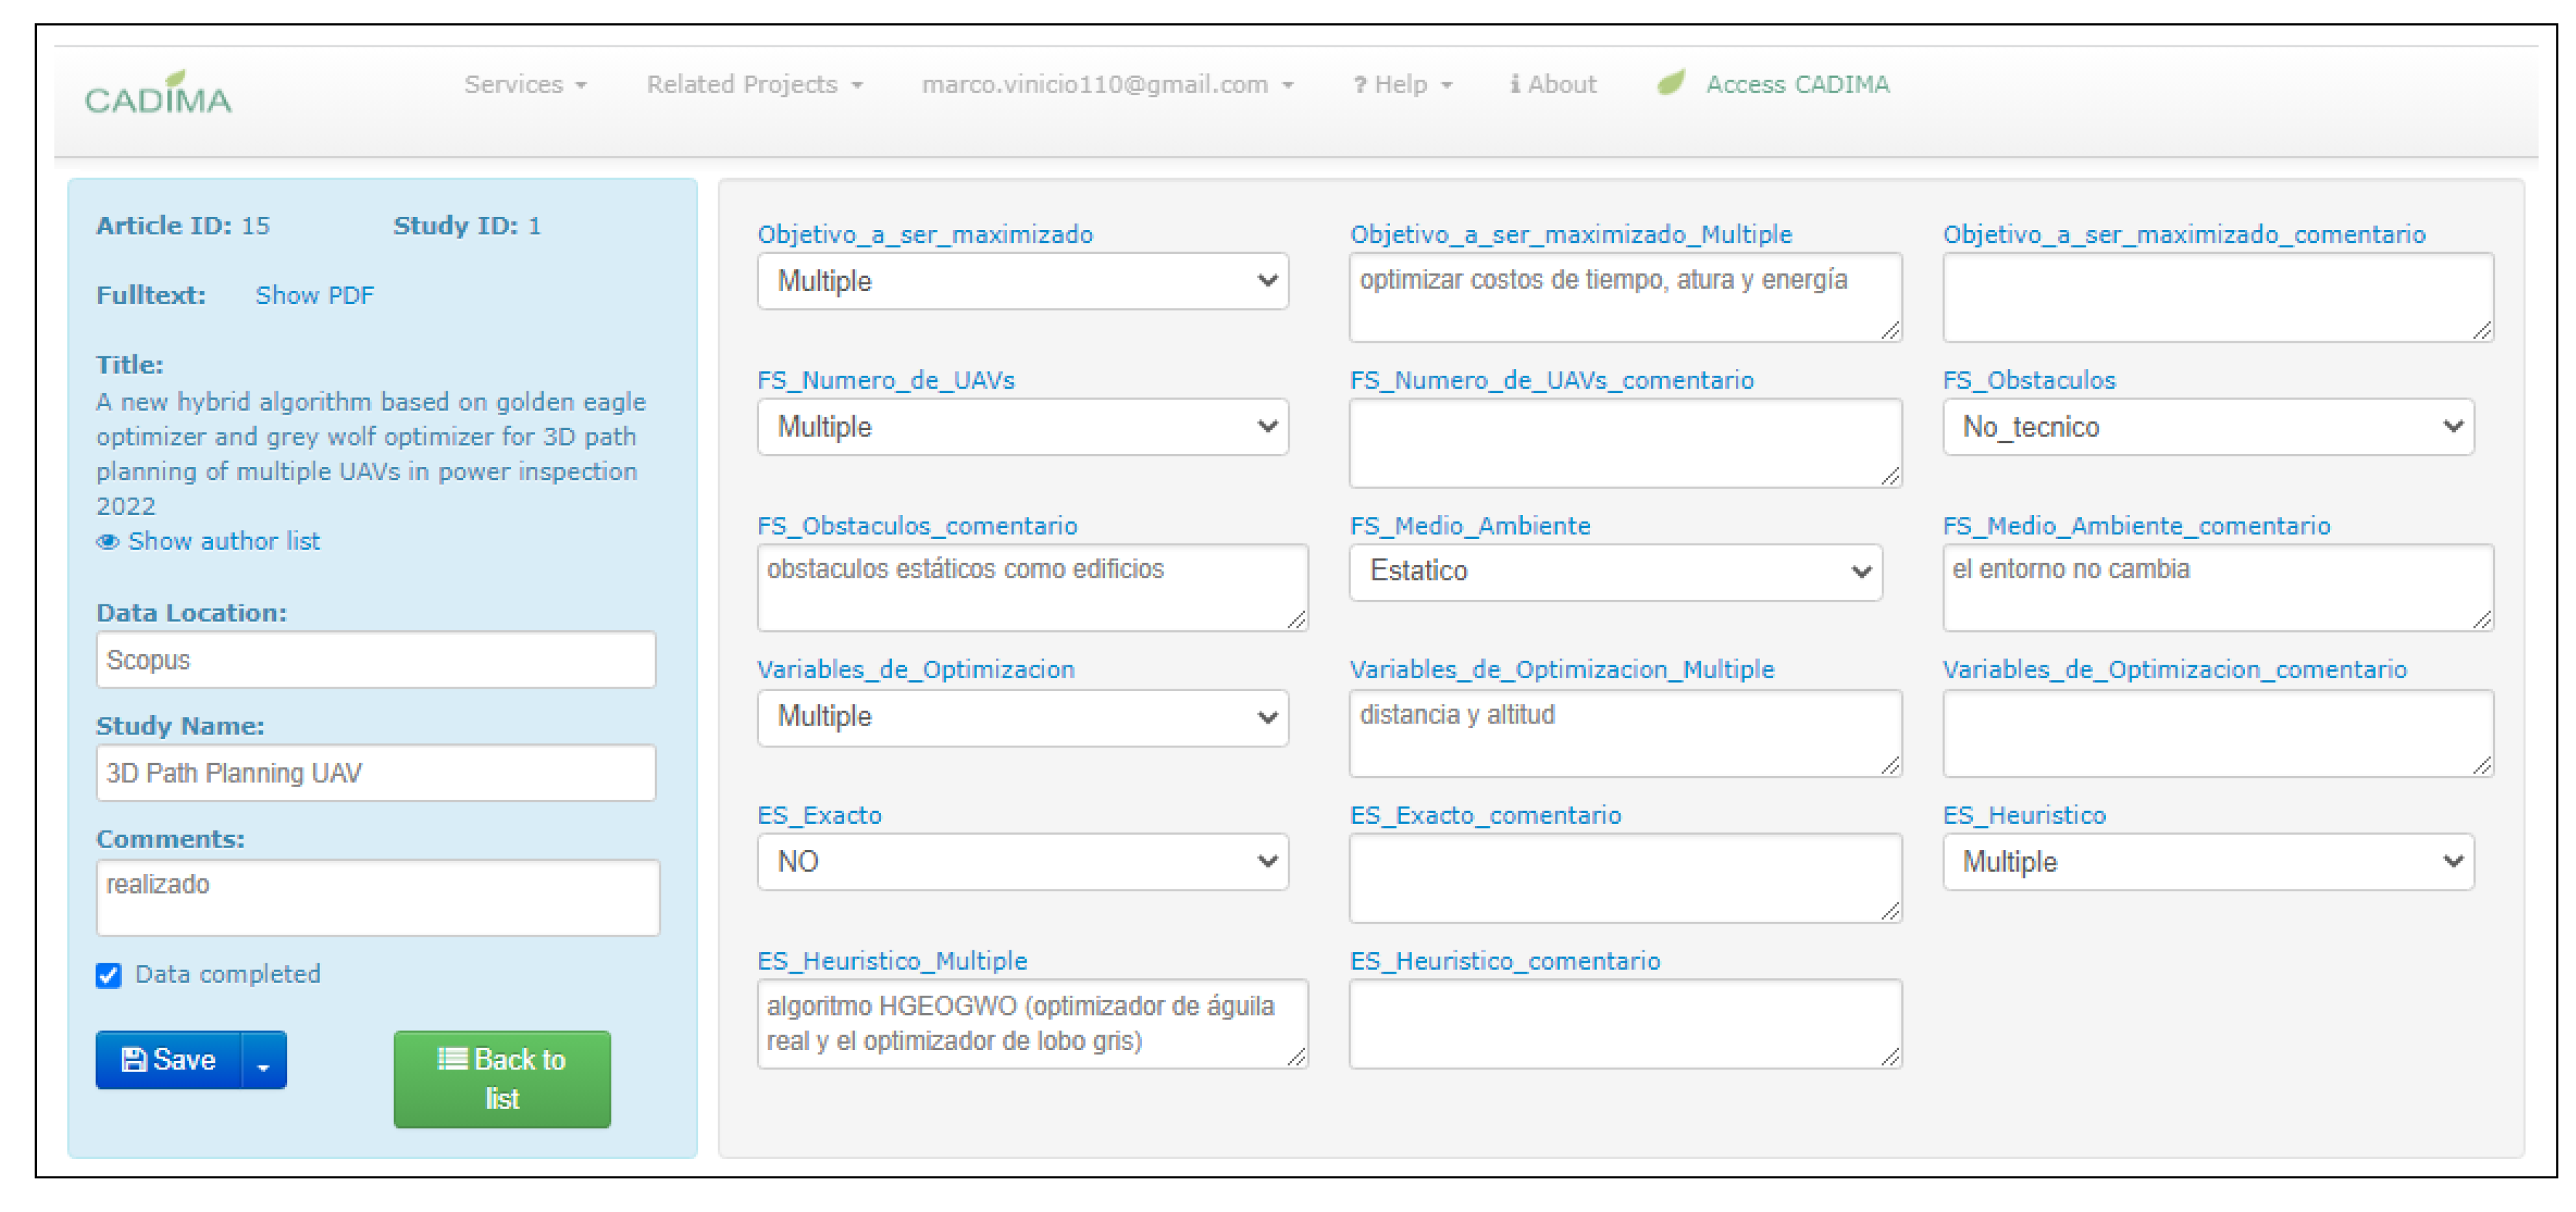The height and width of the screenshot is (1212, 2576).
Task: Open the Related Projects menu
Action: [754, 85]
